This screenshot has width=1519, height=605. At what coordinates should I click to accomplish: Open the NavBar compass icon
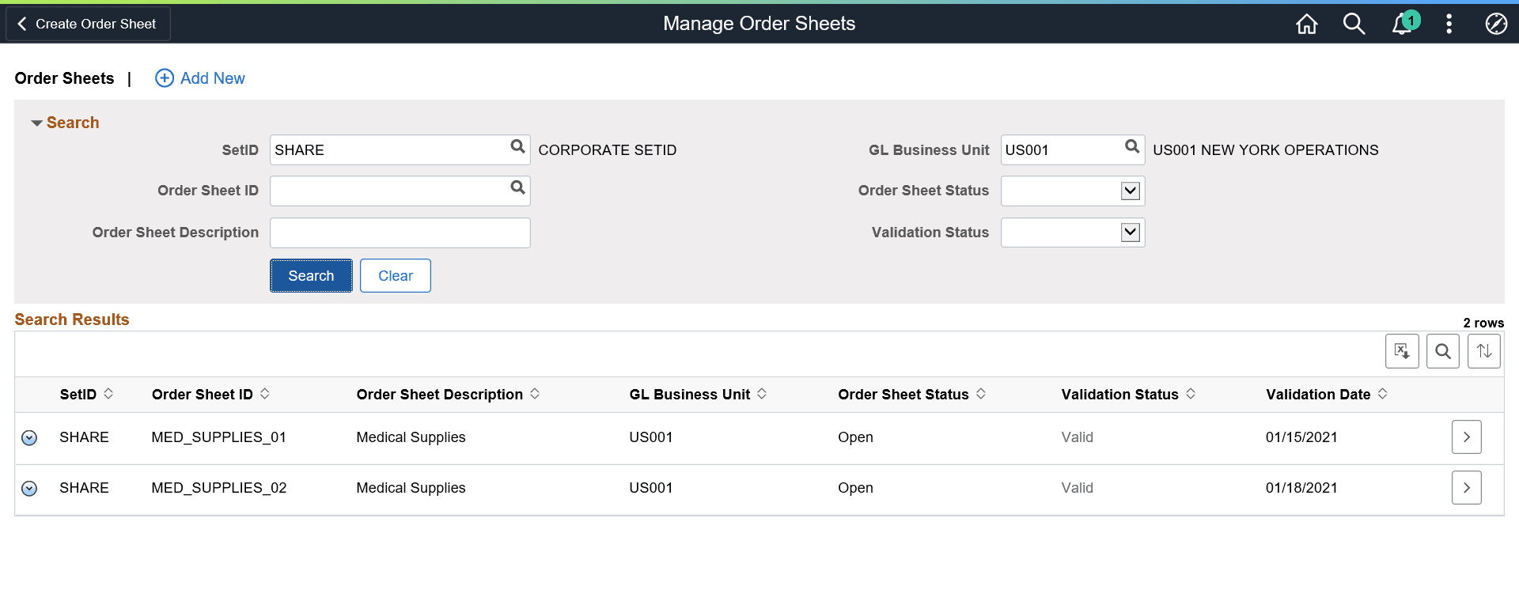[x=1495, y=24]
